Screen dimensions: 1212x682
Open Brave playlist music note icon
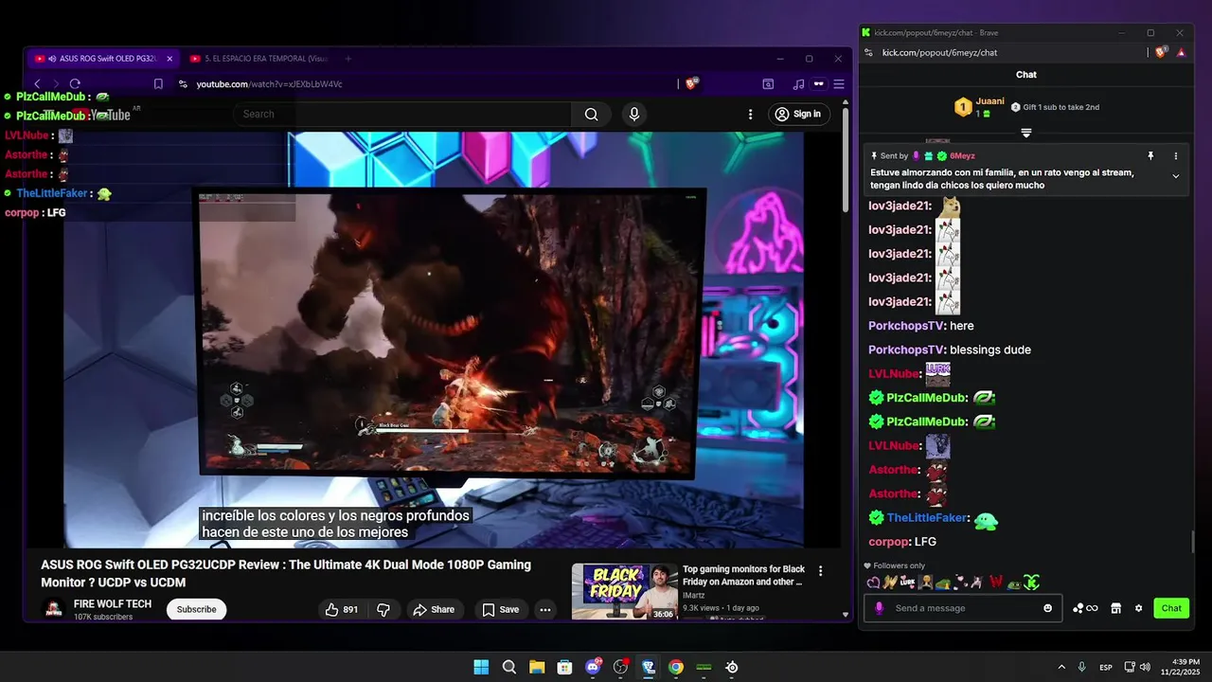pyautogui.click(x=798, y=83)
